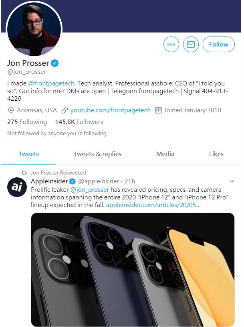Expand the tweet options chevron
The width and height of the screenshot is (244, 327).
[x=231, y=181]
